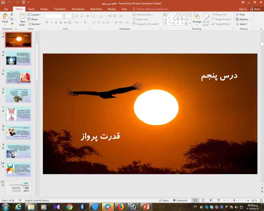Screen dimensions: 264x211
Task: Click the zoom out minus button
Action: (x=224, y=200)
